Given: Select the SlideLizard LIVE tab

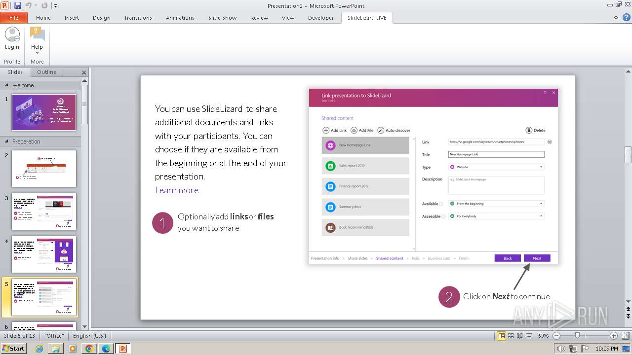Looking at the screenshot, I should click(x=367, y=18).
